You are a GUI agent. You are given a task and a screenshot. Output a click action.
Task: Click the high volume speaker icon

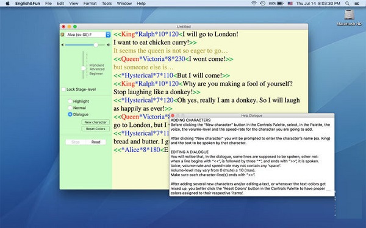click(x=109, y=45)
